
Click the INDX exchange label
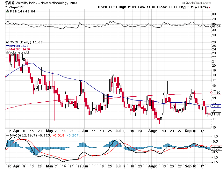[74, 3]
